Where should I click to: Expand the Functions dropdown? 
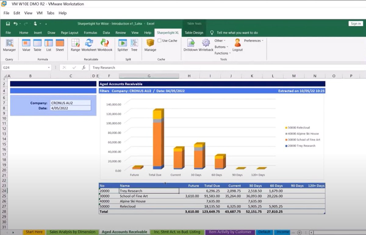[x=222, y=53]
